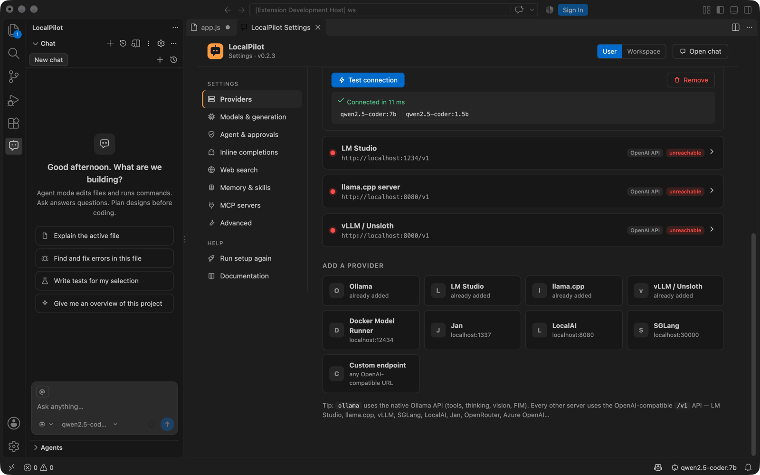Switch to the app.js tab
Image resolution: width=760 pixels, height=475 pixels.
coord(210,28)
